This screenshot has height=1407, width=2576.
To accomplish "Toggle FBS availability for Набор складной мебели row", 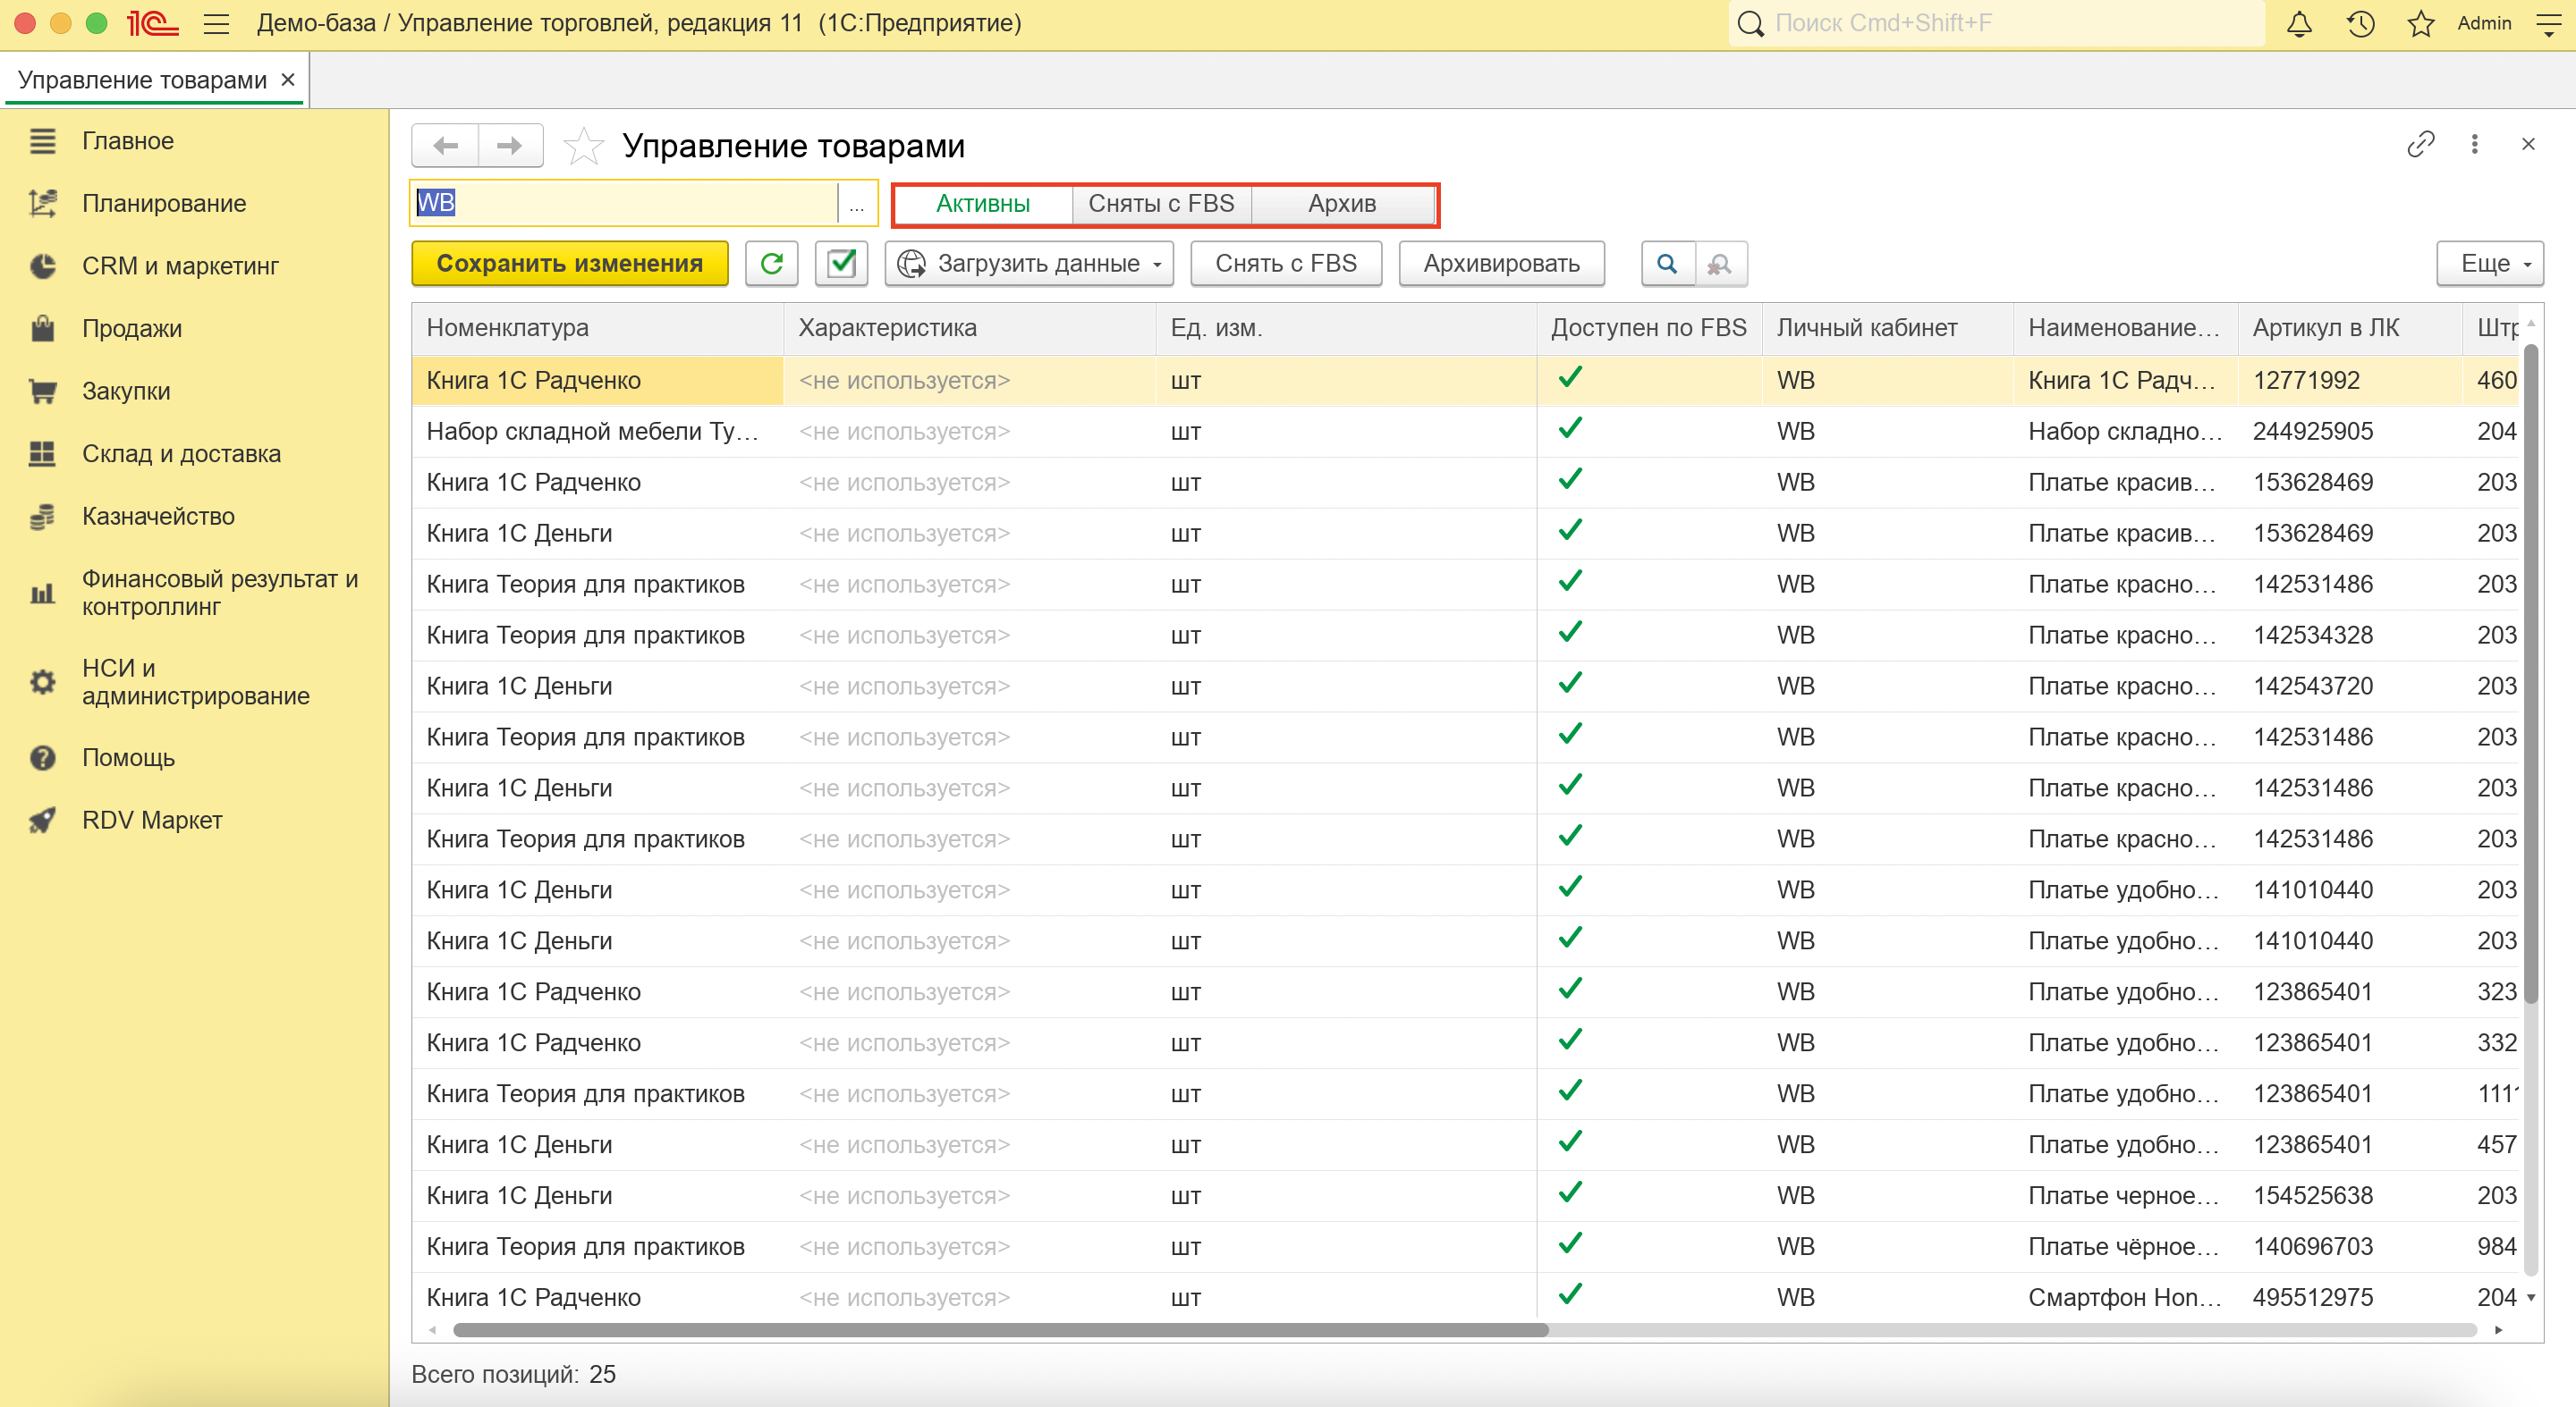I will point(1570,431).
